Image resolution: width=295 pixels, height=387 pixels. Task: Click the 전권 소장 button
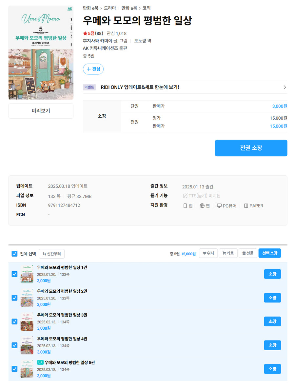[x=251, y=148]
